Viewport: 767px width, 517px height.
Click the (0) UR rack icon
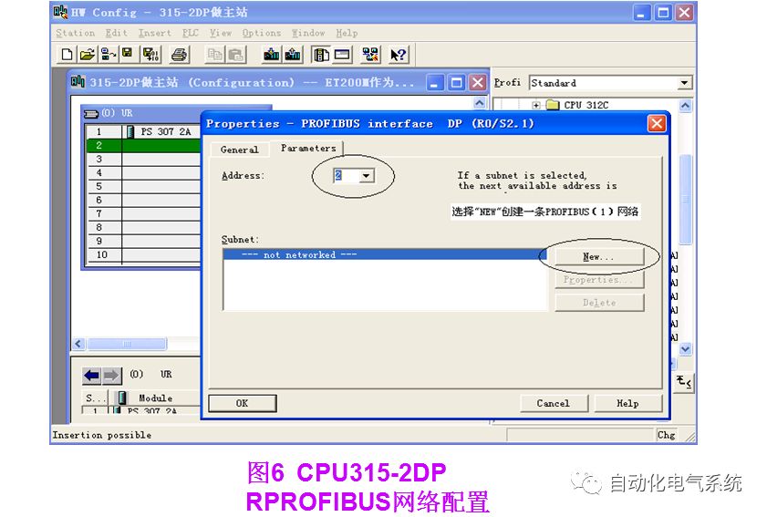[x=91, y=113]
